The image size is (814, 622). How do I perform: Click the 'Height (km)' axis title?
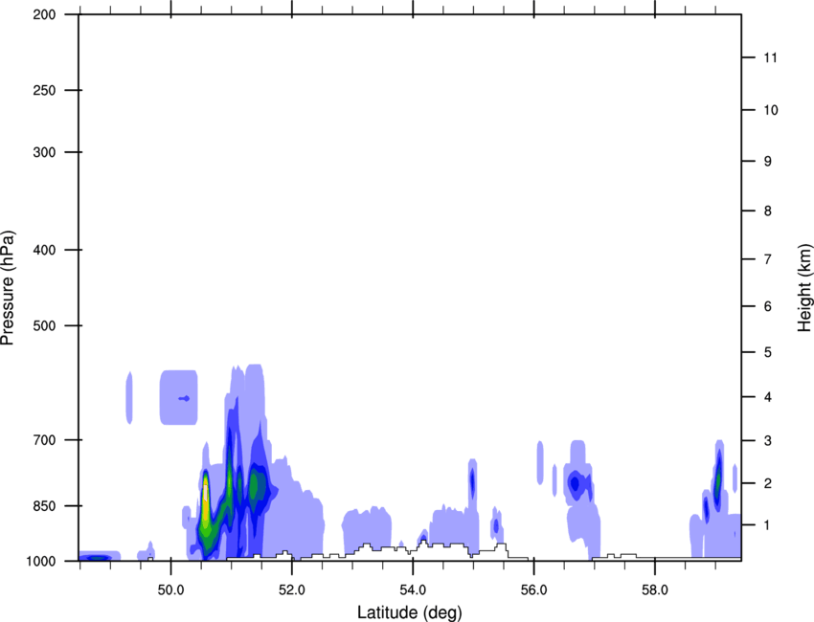804,287
